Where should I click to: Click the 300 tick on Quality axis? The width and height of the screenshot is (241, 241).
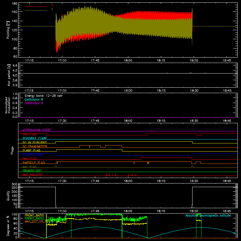click(x=14, y=184)
